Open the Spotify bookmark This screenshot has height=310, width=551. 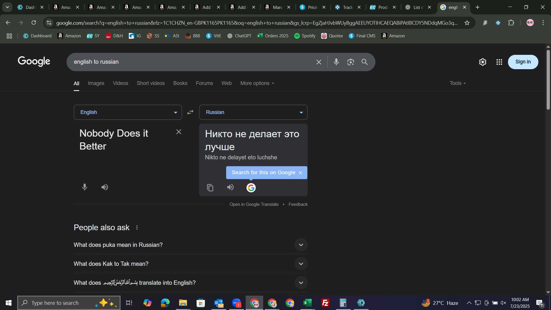click(x=305, y=36)
